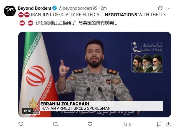Click the Grok explain-post icon
Screen dimensions: 179x132
coord(160,8)
